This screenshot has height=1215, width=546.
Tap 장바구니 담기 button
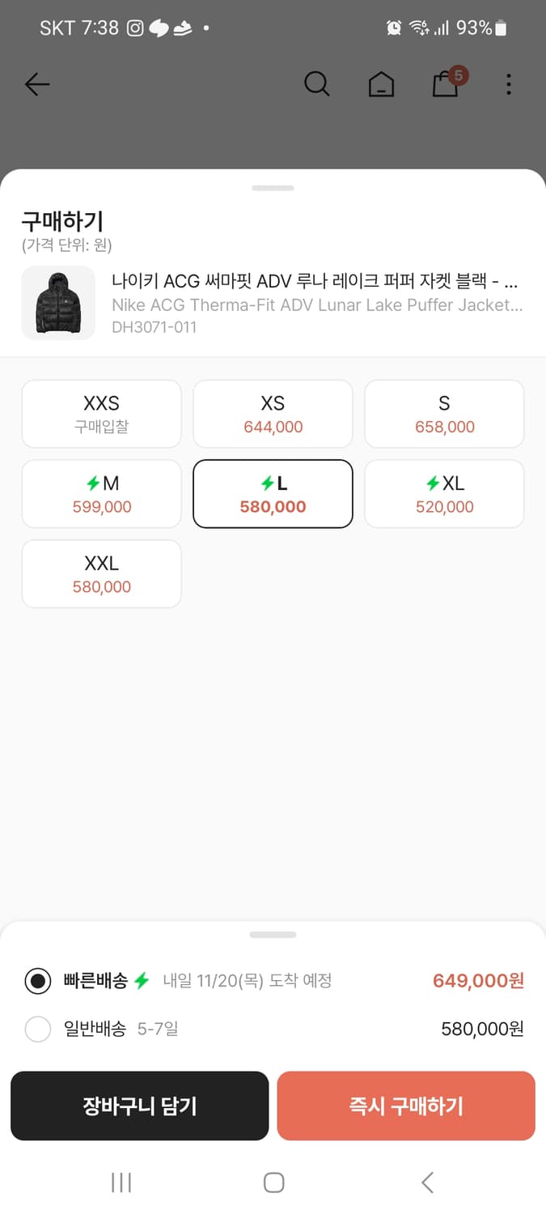click(x=139, y=1106)
